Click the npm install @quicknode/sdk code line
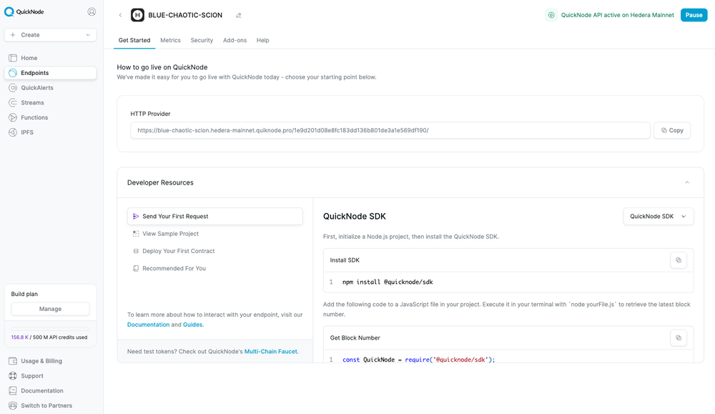The image size is (715, 414). point(388,282)
